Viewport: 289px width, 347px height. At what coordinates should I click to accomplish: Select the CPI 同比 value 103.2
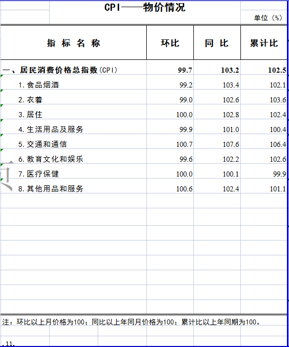(x=230, y=70)
